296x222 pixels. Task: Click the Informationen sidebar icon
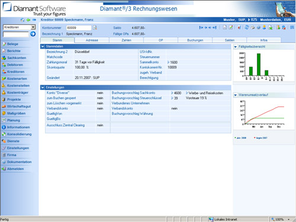(4, 127)
